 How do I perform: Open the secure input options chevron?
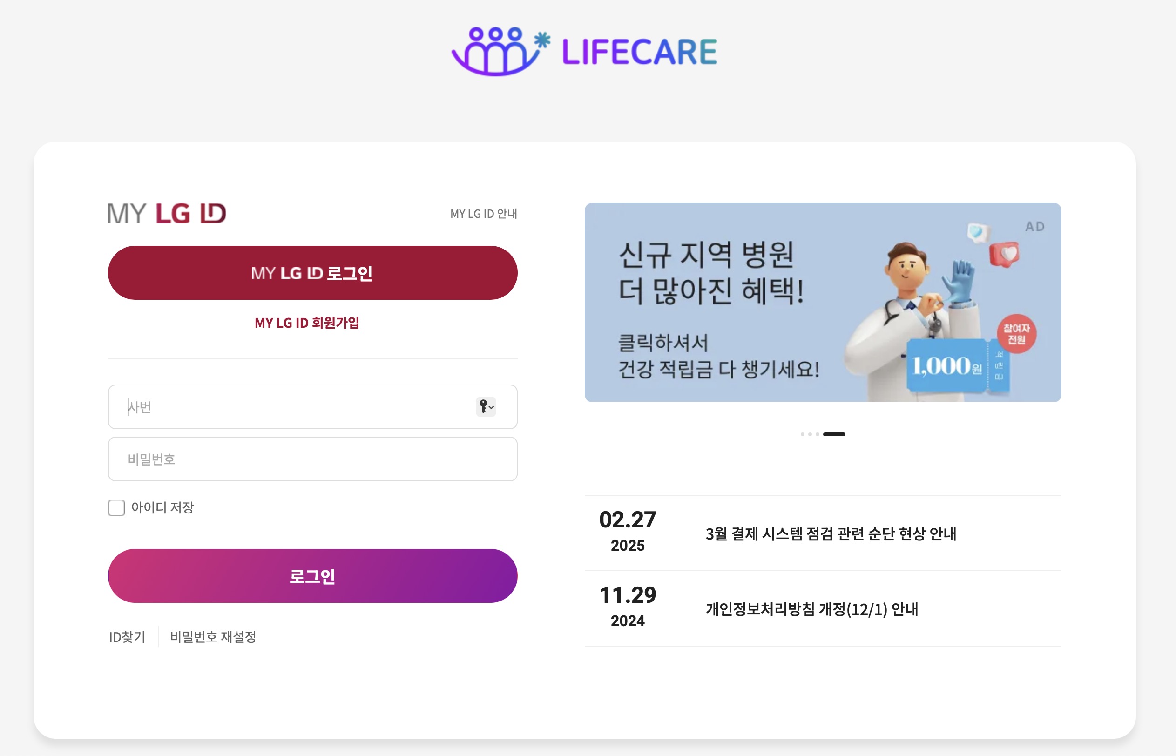coord(492,407)
